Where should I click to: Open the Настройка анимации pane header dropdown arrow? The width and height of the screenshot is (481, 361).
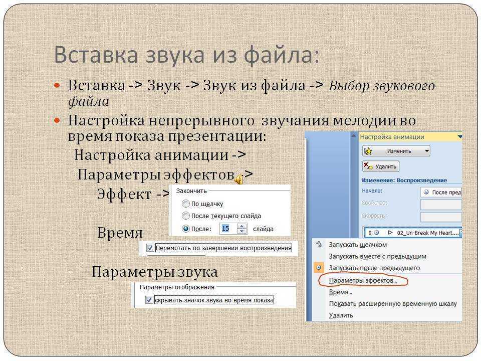click(x=459, y=137)
